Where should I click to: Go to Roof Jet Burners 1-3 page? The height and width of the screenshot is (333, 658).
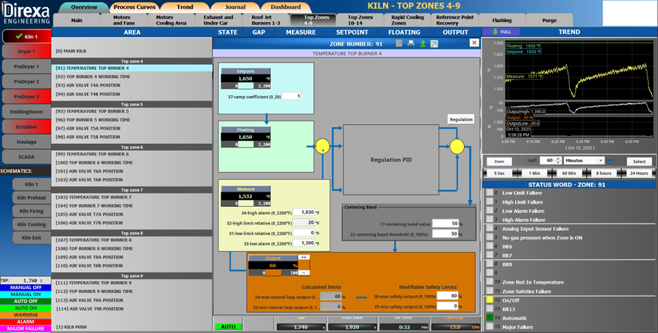[x=266, y=20]
